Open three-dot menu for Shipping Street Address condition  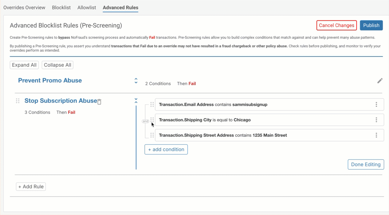[376, 135]
